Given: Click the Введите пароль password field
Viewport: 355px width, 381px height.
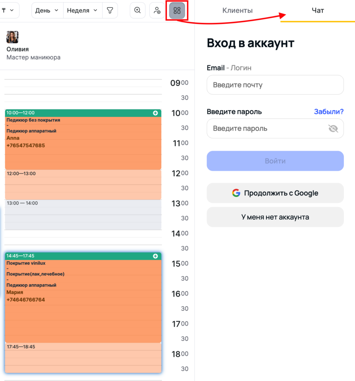Looking at the screenshot, I should point(266,129).
